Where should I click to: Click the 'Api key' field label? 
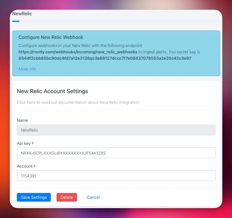pyautogui.click(x=24, y=143)
